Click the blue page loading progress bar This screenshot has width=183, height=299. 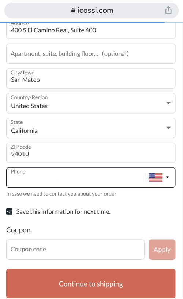[82, 22]
